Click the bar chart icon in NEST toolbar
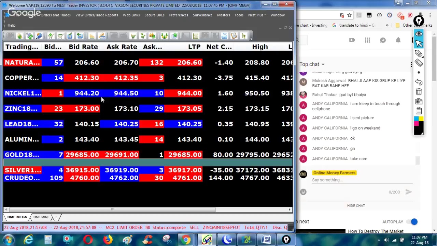 point(92,36)
